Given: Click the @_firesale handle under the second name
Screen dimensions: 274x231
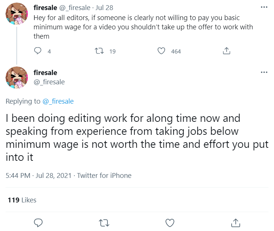Looking at the screenshot, I should coord(49,82).
